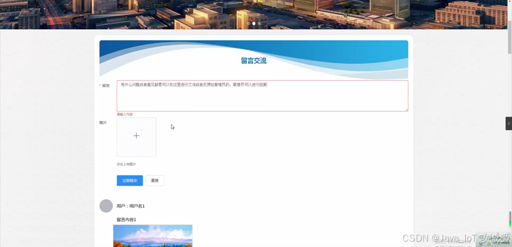The width and height of the screenshot is (512, 247).
Task: Click the 图片 field label
Action: pos(103,123)
